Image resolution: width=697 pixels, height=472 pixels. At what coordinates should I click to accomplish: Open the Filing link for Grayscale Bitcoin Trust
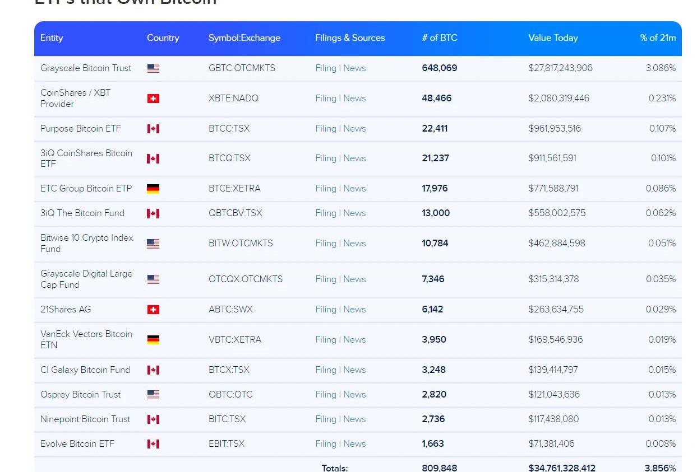point(325,68)
